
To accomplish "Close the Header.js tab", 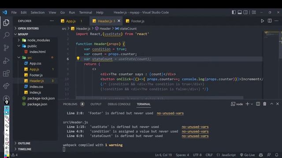I will [119, 21].
